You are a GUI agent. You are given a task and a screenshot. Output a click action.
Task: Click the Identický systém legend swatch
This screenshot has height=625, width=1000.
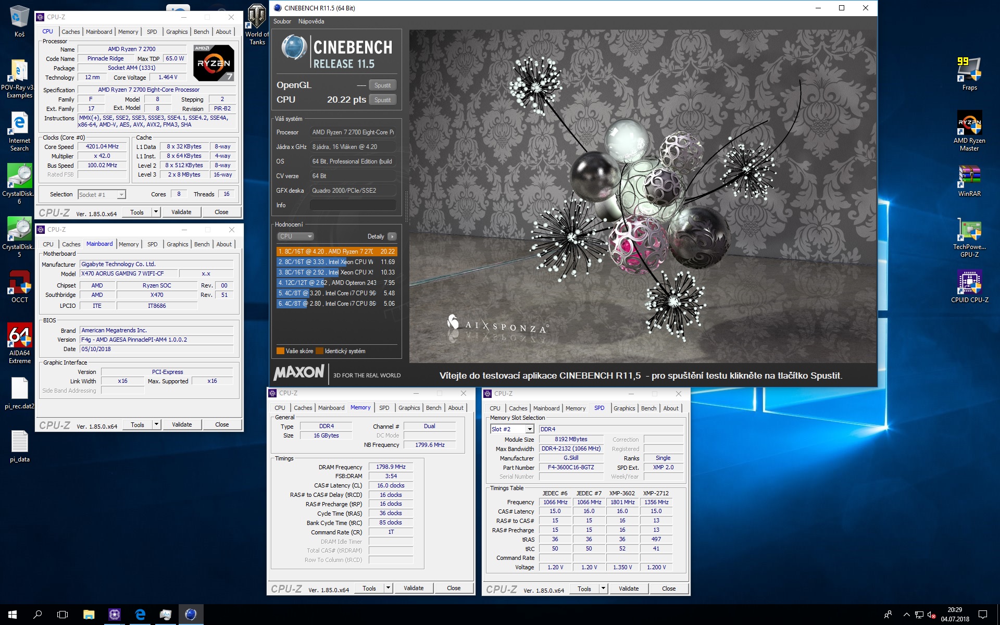(319, 351)
